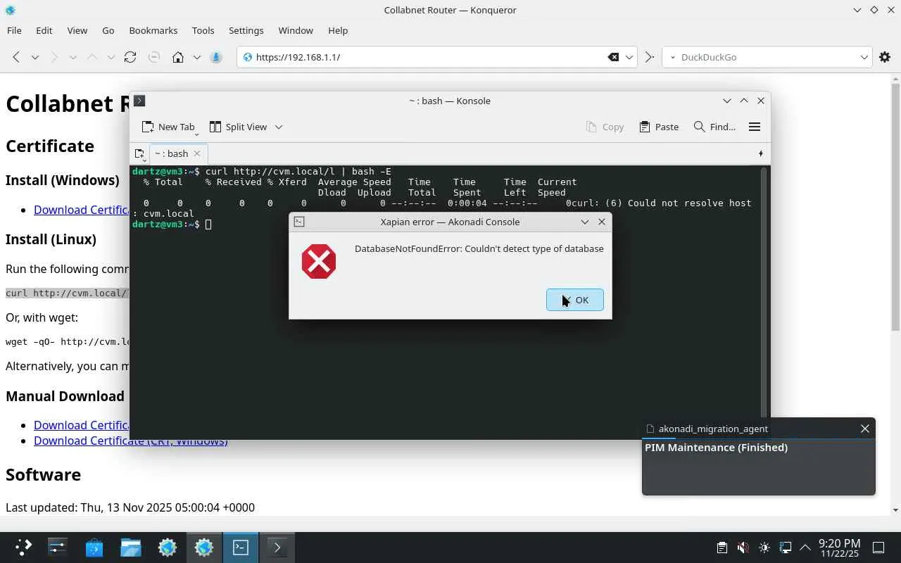This screenshot has width=901, height=563.
Task: Open the Konsole tab bar new-tab dropdown
Action: pyautogui.click(x=139, y=153)
